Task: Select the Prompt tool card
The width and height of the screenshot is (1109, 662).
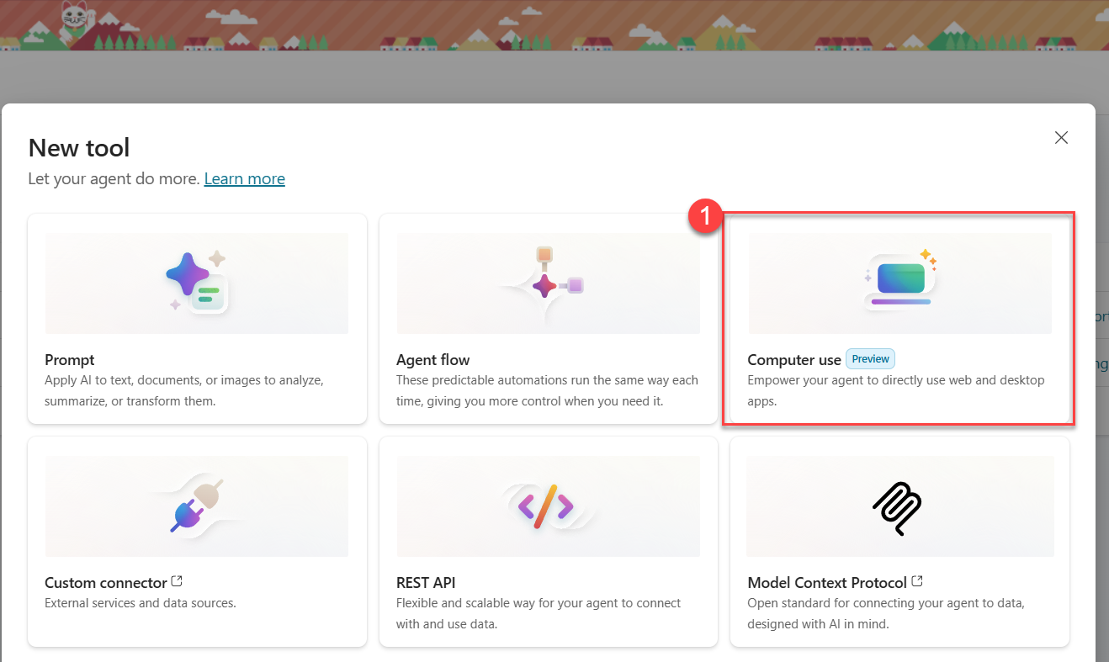Action: point(197,320)
